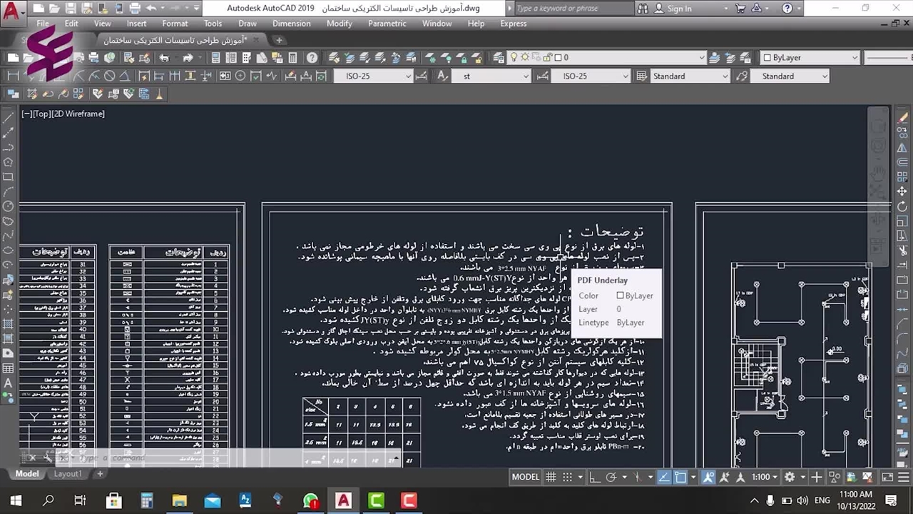Click the keyword search input field
913x514 pixels.
[x=571, y=9]
